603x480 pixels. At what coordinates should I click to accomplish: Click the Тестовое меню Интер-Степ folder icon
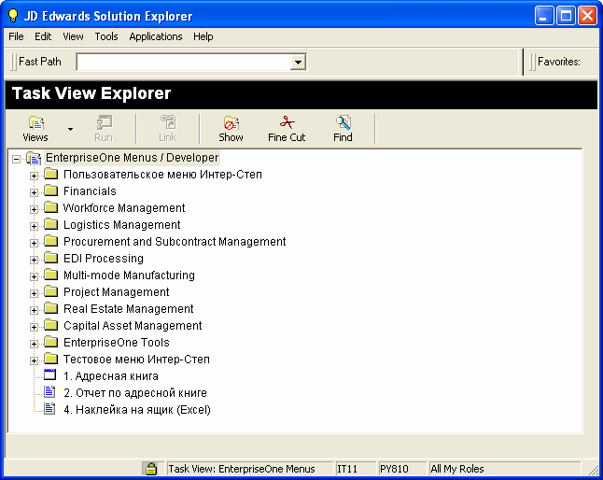tap(50, 359)
